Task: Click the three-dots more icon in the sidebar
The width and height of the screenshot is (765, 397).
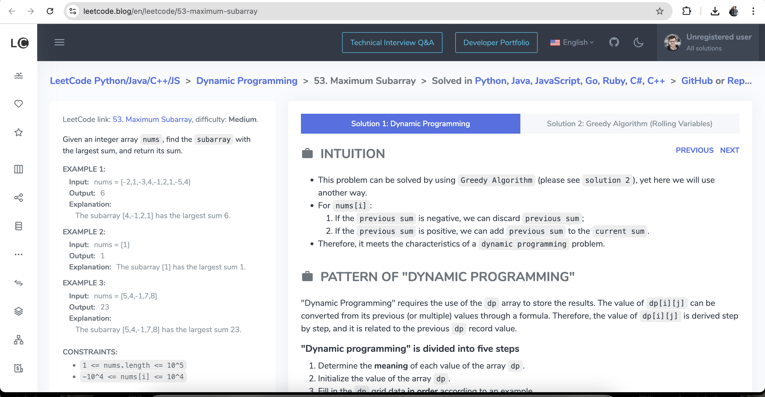Action: [x=18, y=254]
